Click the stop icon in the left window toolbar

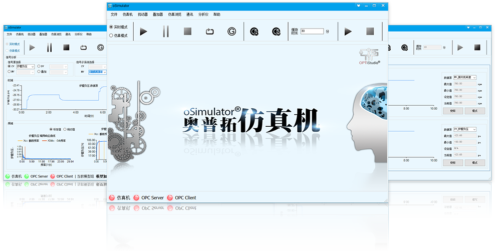[x=66, y=48]
